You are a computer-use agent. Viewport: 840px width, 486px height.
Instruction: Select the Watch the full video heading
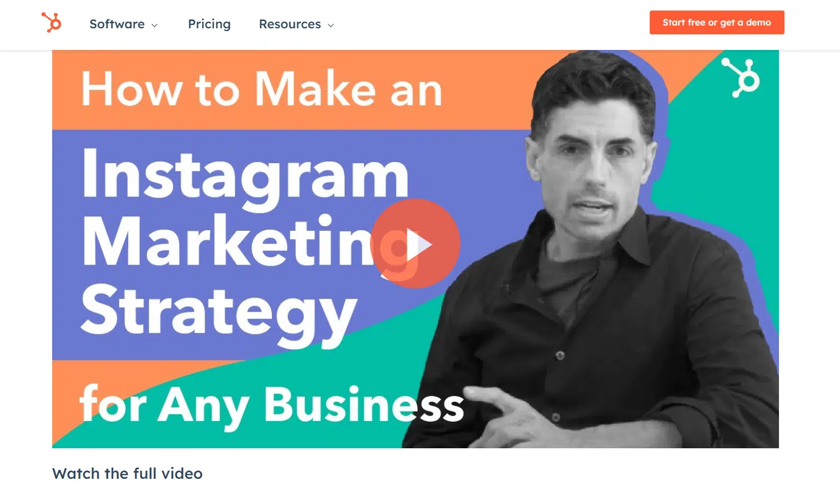pos(128,473)
